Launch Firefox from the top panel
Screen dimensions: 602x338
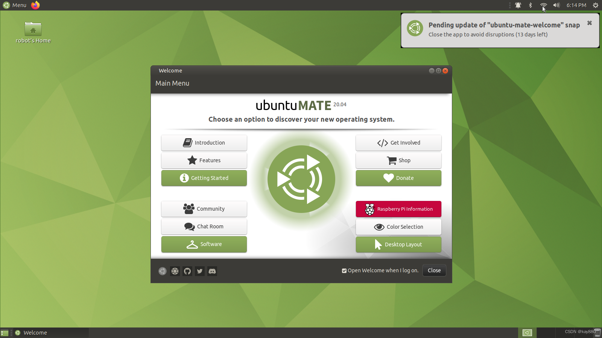coord(35,5)
